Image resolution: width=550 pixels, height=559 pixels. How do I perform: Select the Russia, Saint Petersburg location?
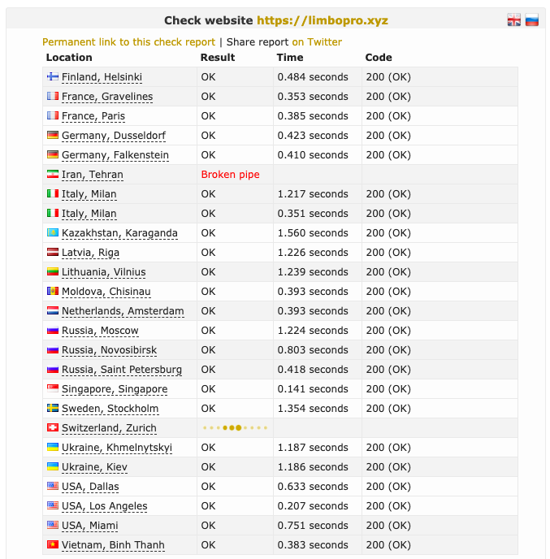pyautogui.click(x=122, y=370)
